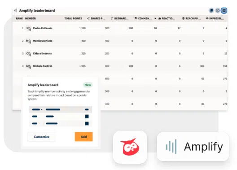237x170 pixels.
Task: Click reach value 88
Action: point(203,104)
